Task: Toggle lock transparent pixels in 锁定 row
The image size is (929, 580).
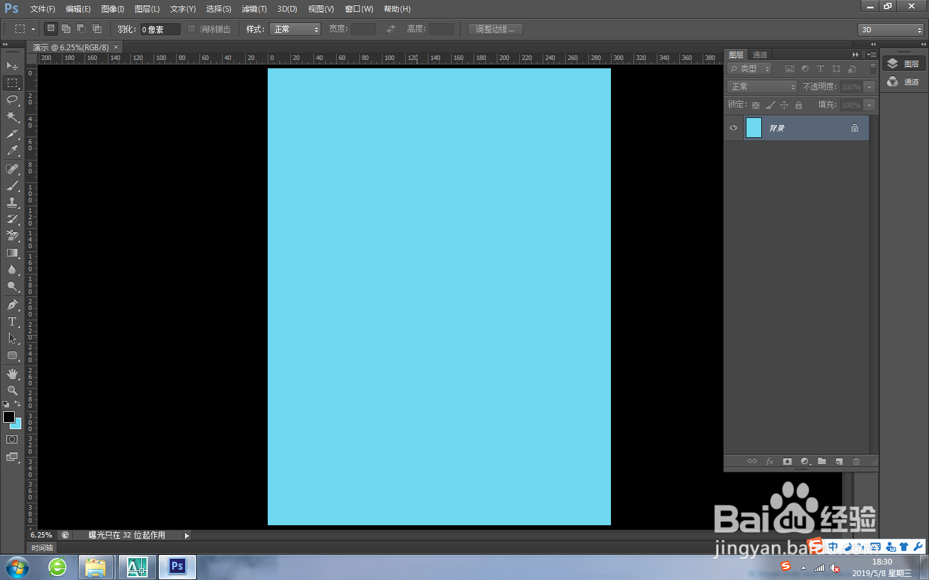Action: click(x=755, y=105)
